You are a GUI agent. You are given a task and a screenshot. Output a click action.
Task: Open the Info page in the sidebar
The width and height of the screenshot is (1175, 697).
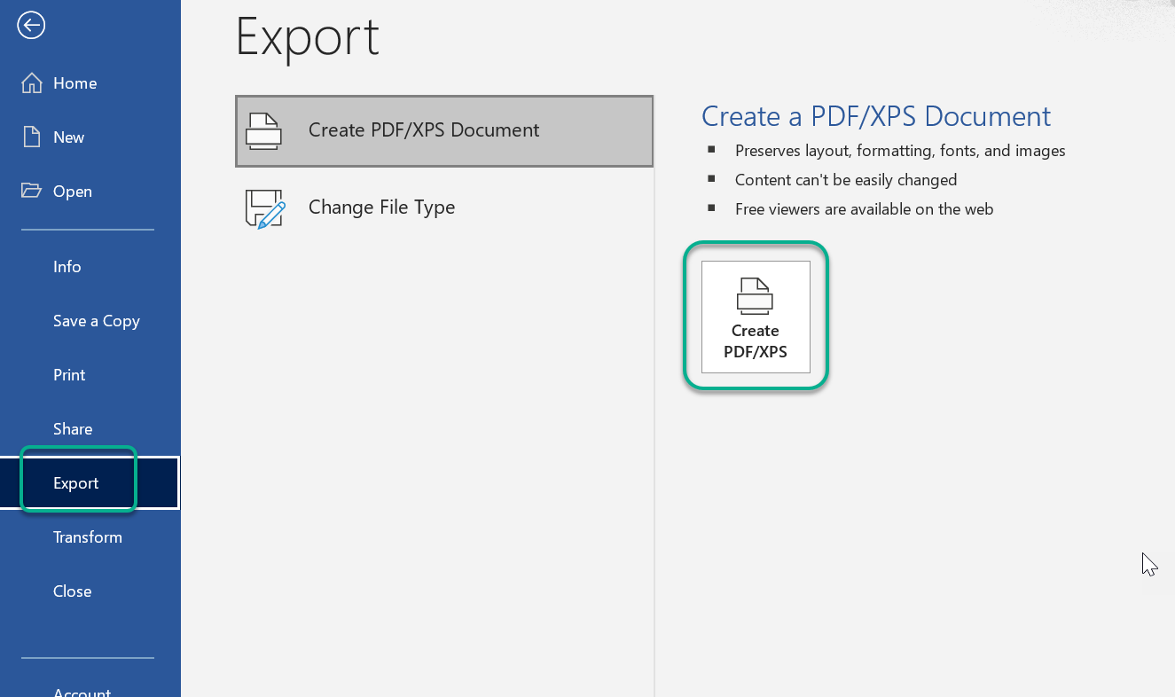tap(67, 267)
